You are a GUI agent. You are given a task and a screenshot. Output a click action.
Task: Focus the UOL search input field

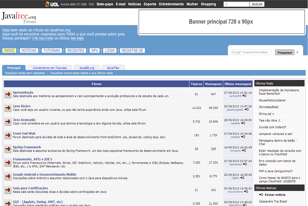pyautogui.click(x=237, y=4)
